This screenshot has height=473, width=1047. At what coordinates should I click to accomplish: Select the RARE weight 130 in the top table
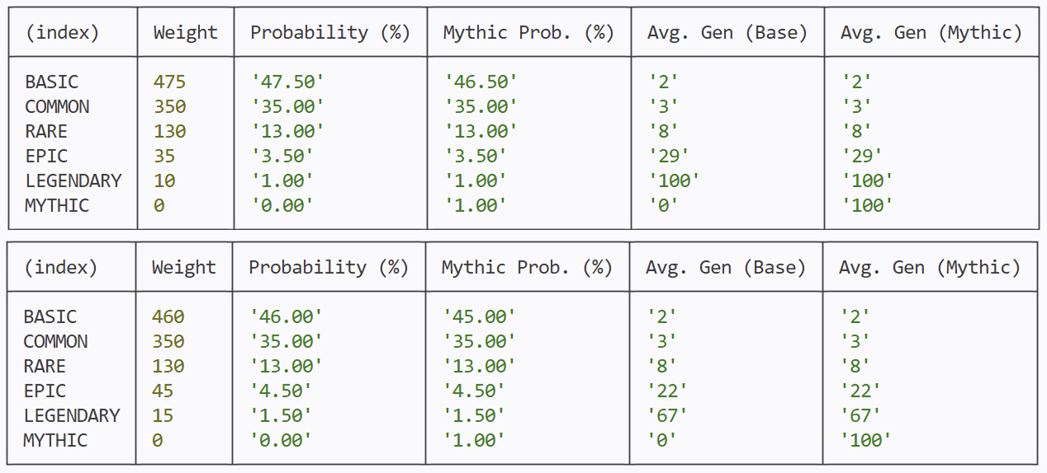(x=170, y=131)
